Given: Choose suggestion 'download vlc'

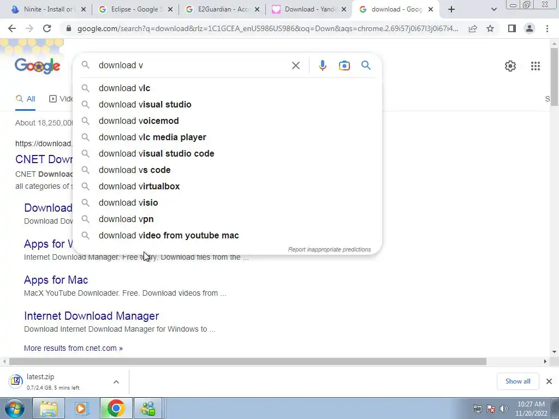Looking at the screenshot, I should coord(227,88).
